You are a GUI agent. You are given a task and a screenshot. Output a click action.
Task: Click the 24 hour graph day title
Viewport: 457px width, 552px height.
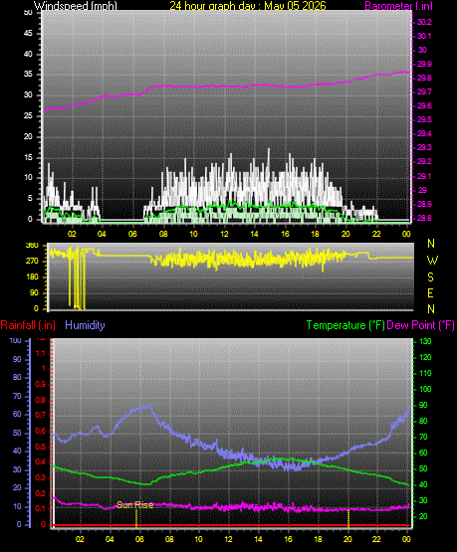[248, 6]
